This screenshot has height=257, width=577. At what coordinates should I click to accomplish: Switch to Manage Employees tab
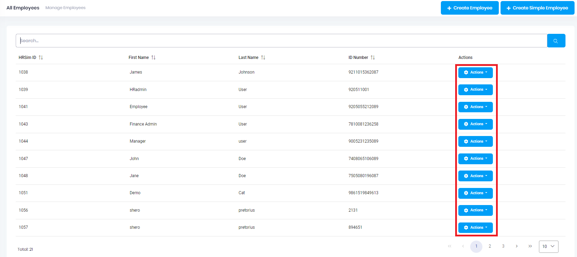click(x=65, y=8)
